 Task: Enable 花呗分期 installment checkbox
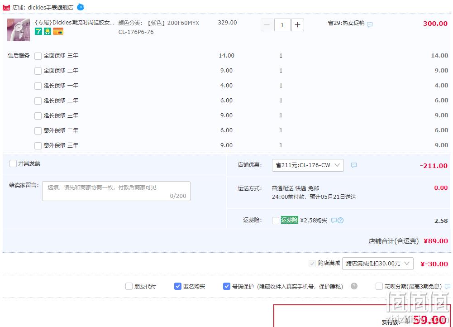pos(379,286)
